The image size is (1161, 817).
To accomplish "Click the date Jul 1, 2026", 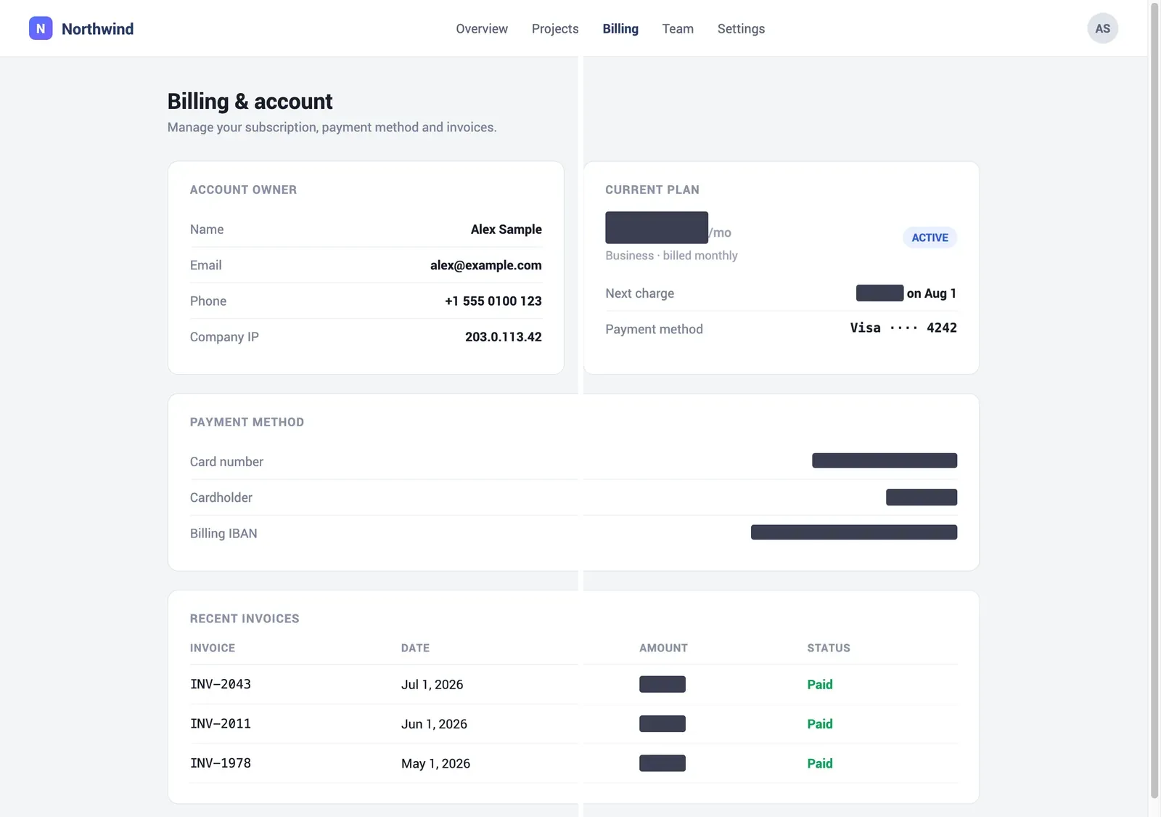I will (432, 685).
